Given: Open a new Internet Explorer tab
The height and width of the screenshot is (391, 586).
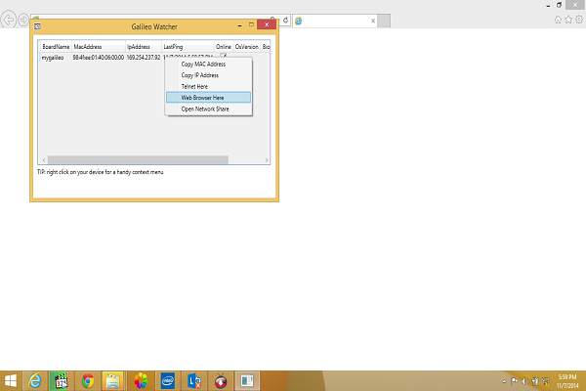Looking at the screenshot, I should [384, 21].
